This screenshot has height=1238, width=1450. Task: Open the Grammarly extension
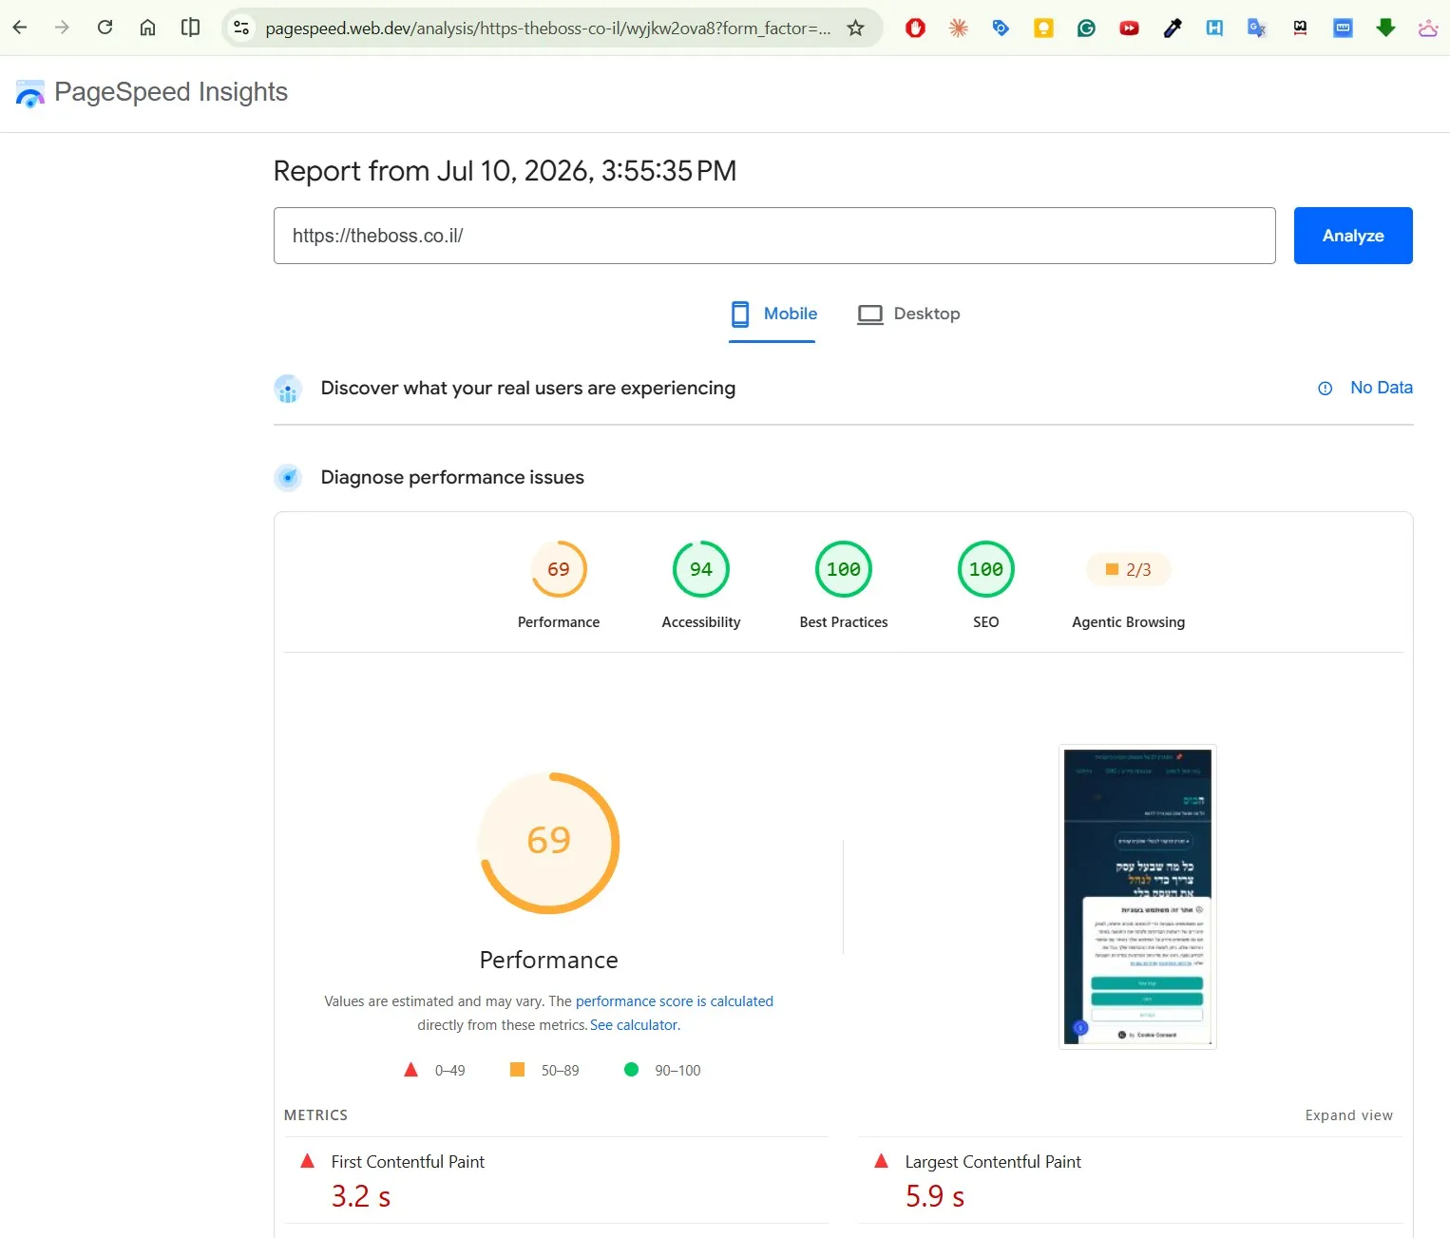(x=1086, y=28)
